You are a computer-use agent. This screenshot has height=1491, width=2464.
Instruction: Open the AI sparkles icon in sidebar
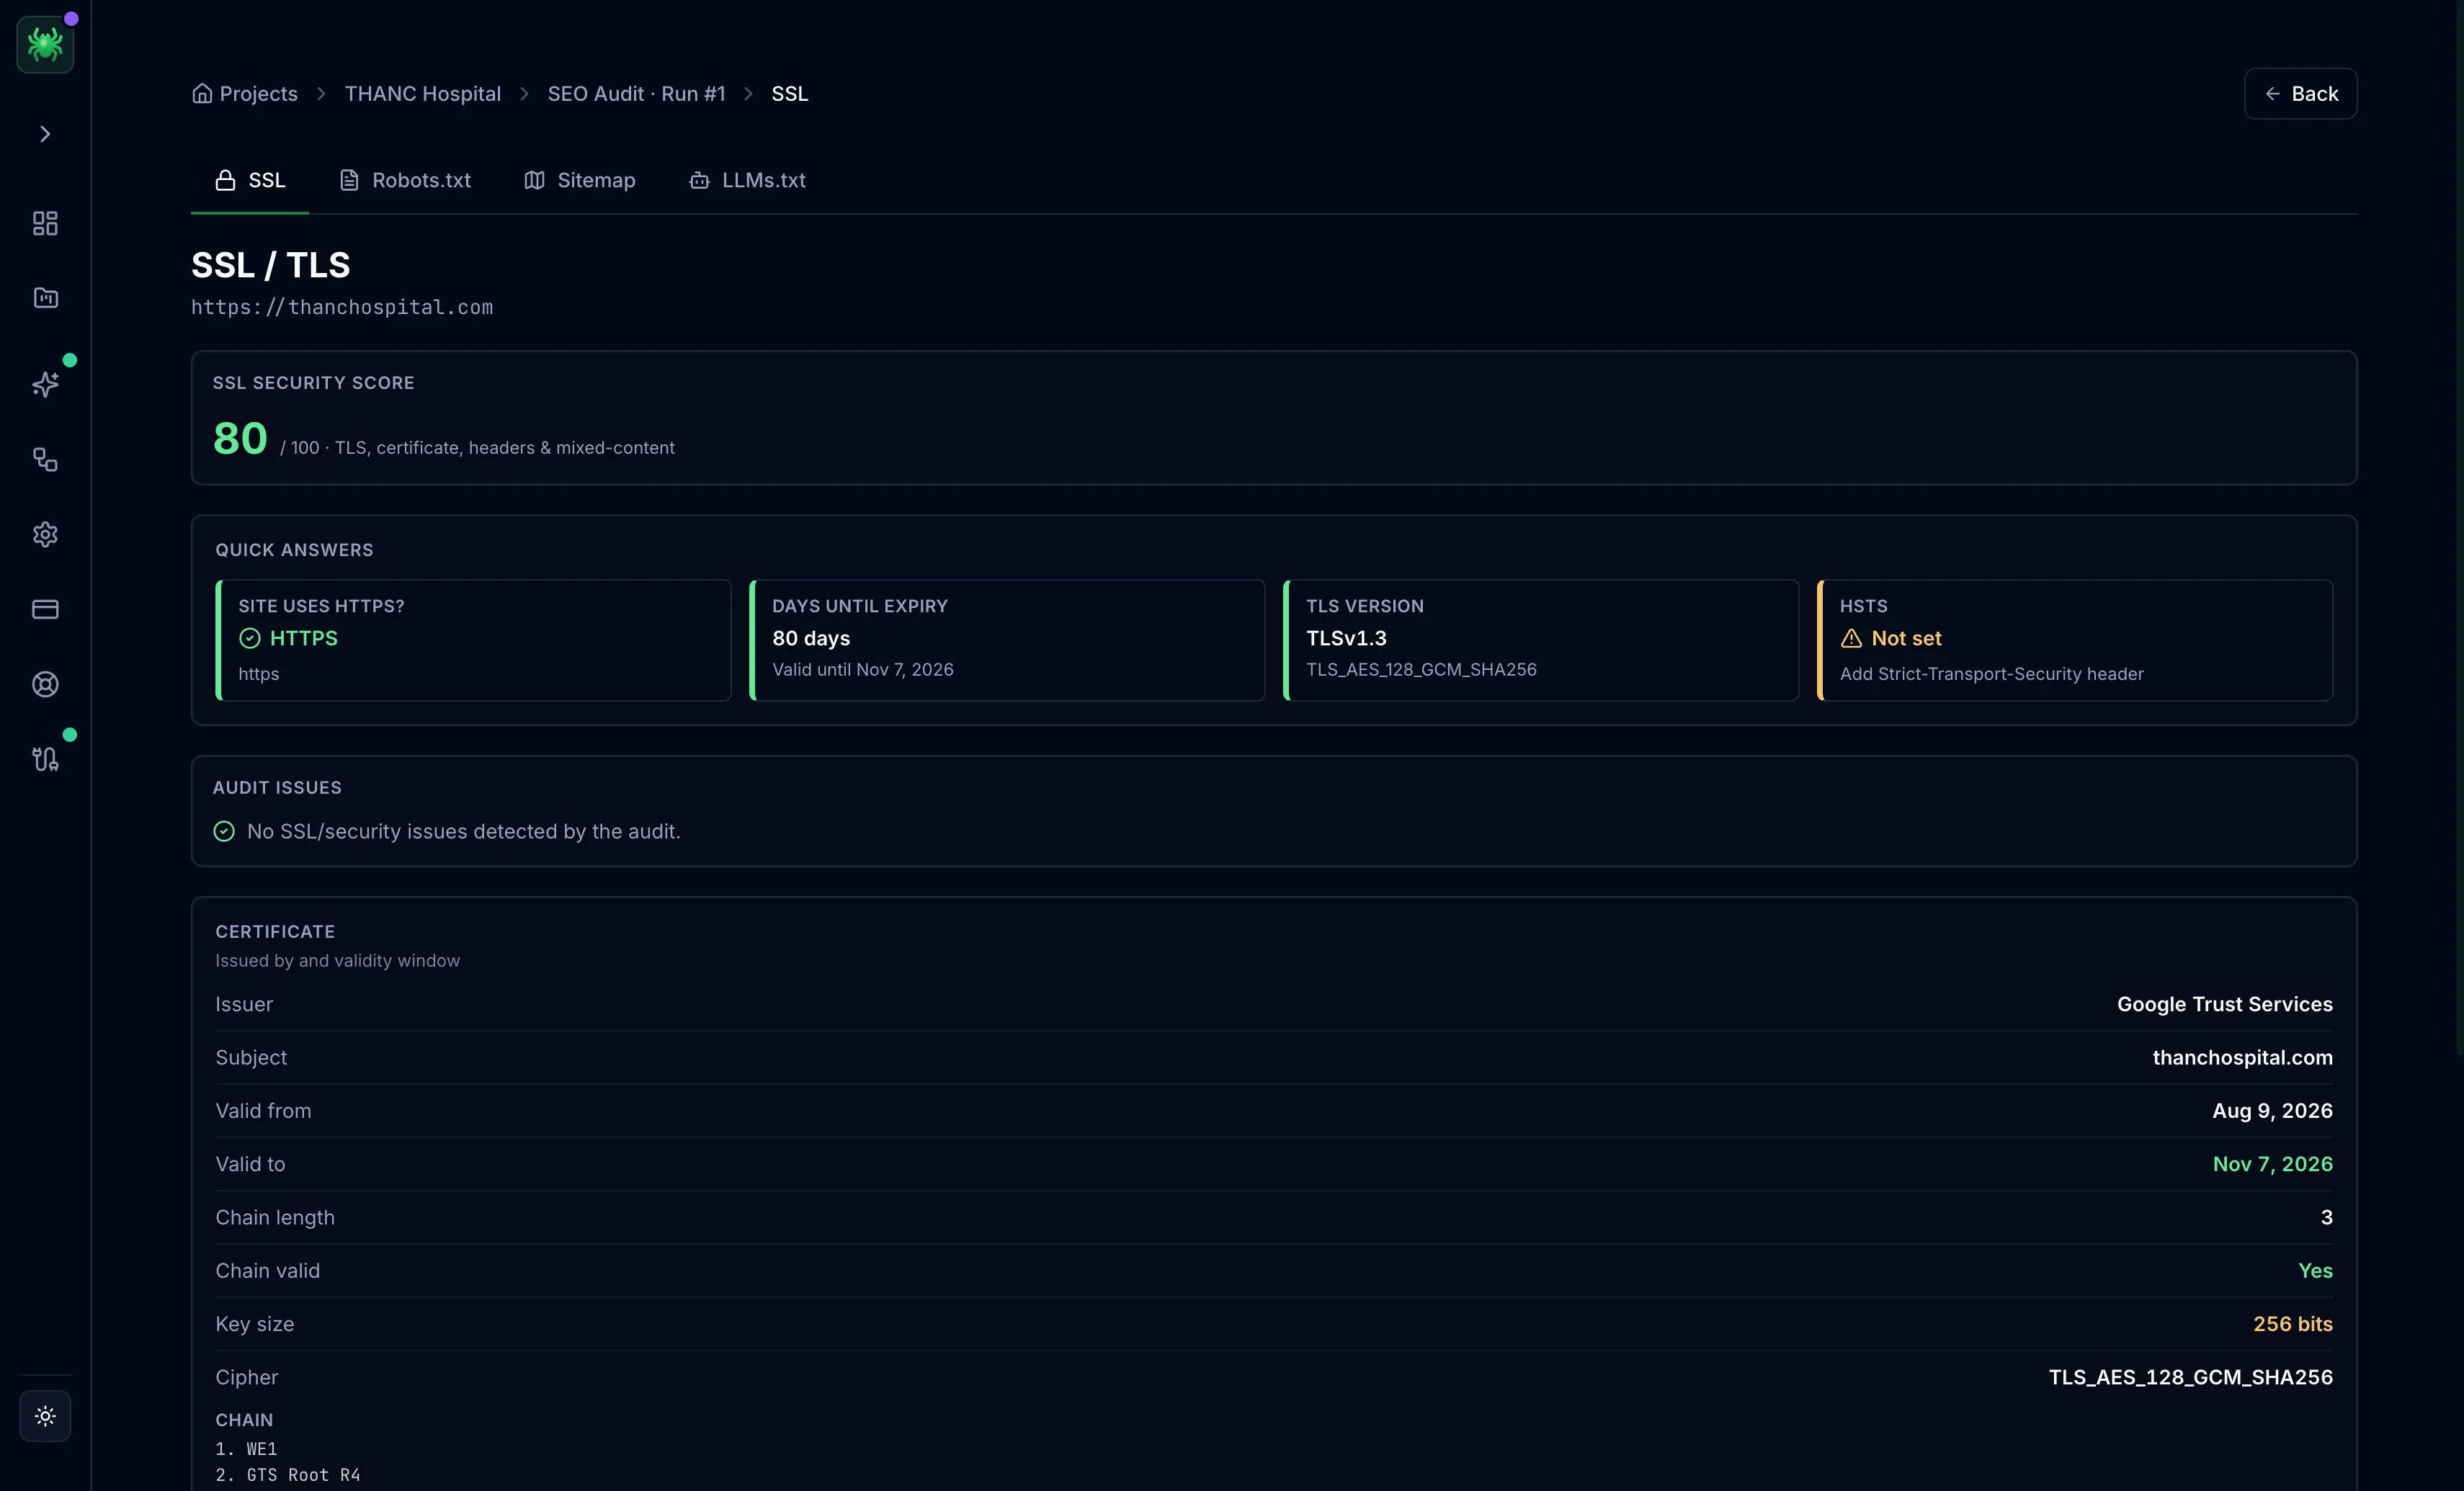pos(45,384)
